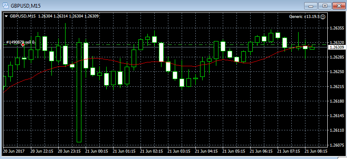Click the red sell order arrow marker
Screen dimensions: 347x159
point(23,44)
